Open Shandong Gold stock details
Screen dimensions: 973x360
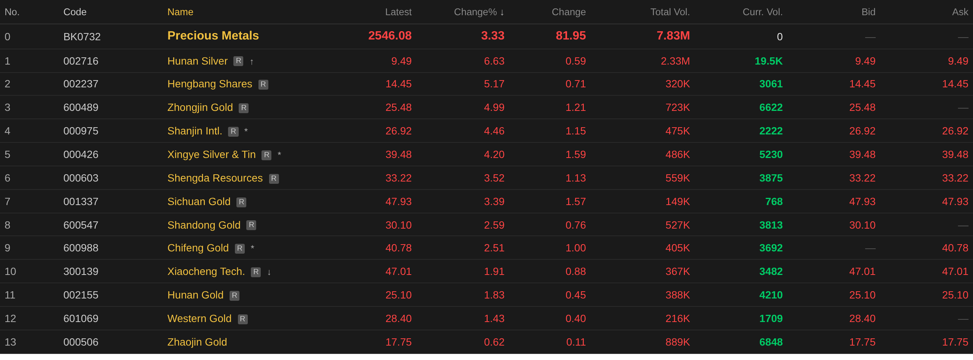(x=204, y=225)
